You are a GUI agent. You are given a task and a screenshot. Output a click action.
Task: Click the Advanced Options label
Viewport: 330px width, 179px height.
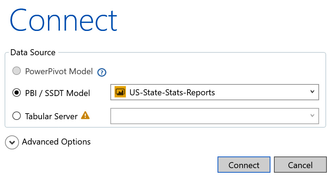[x=56, y=142]
